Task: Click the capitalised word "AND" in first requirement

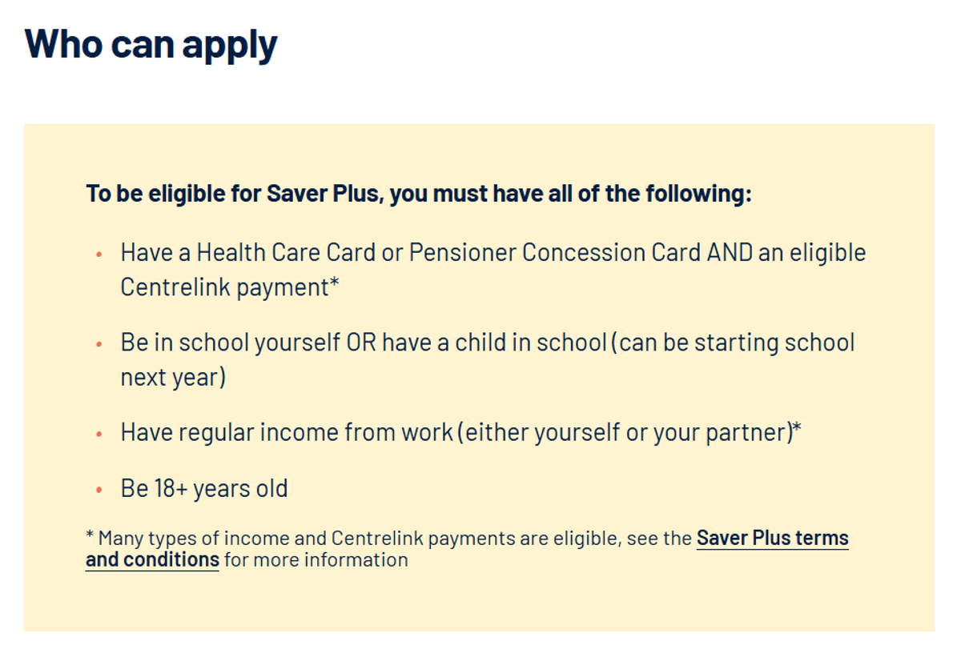Action: 730,253
